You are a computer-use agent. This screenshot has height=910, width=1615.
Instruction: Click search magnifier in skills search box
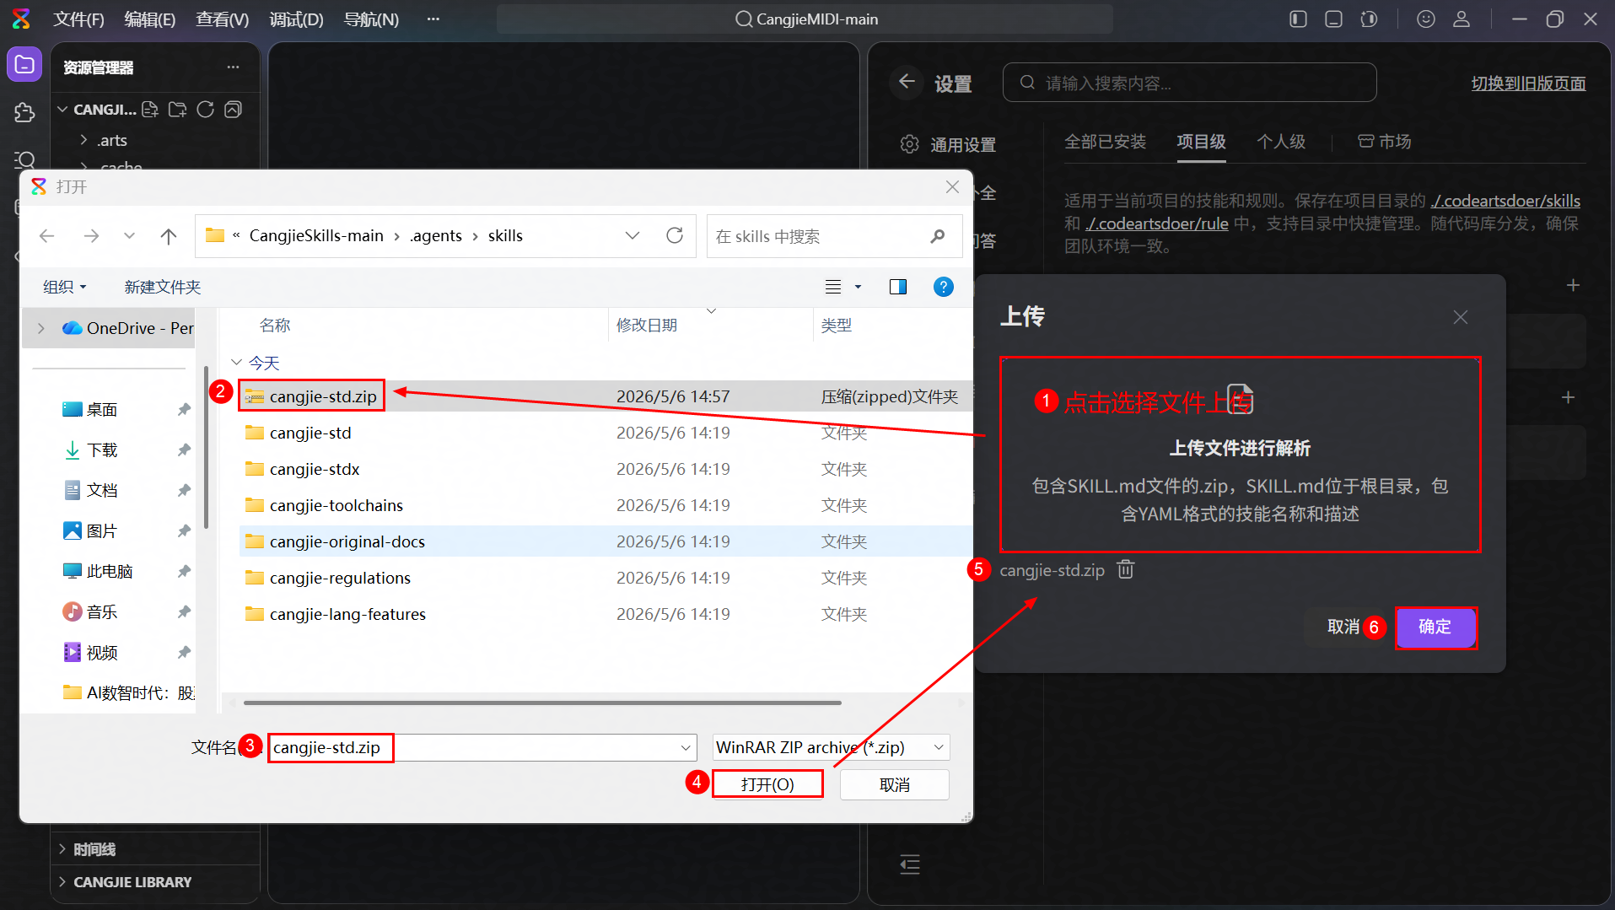click(937, 236)
